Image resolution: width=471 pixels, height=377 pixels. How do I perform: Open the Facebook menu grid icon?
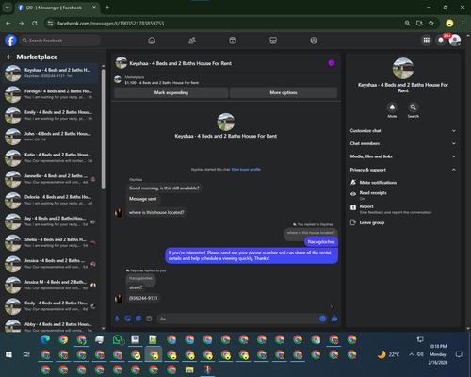[x=426, y=41]
